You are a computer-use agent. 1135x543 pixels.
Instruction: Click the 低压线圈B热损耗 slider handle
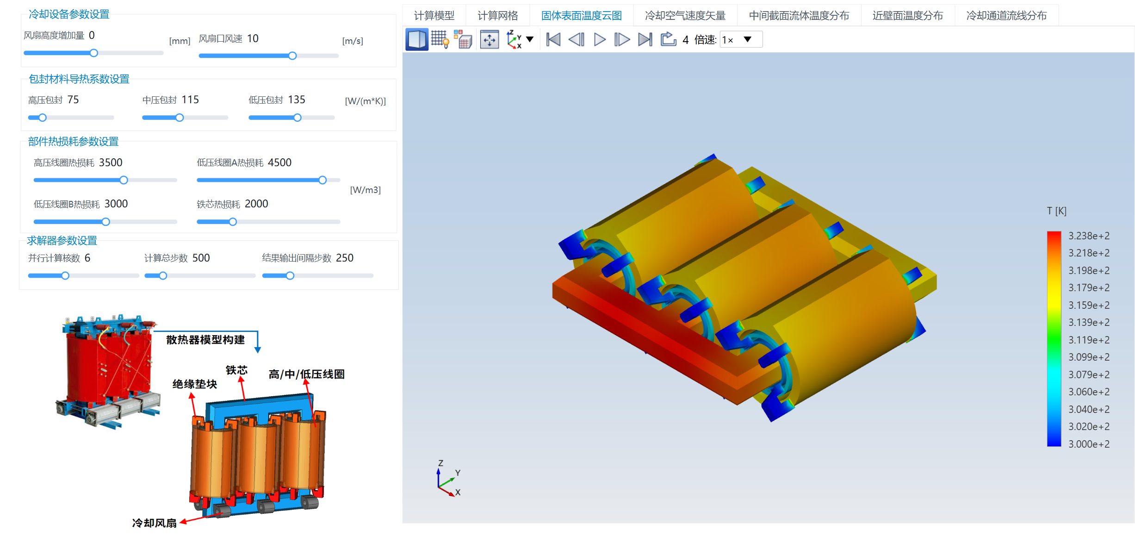106,222
